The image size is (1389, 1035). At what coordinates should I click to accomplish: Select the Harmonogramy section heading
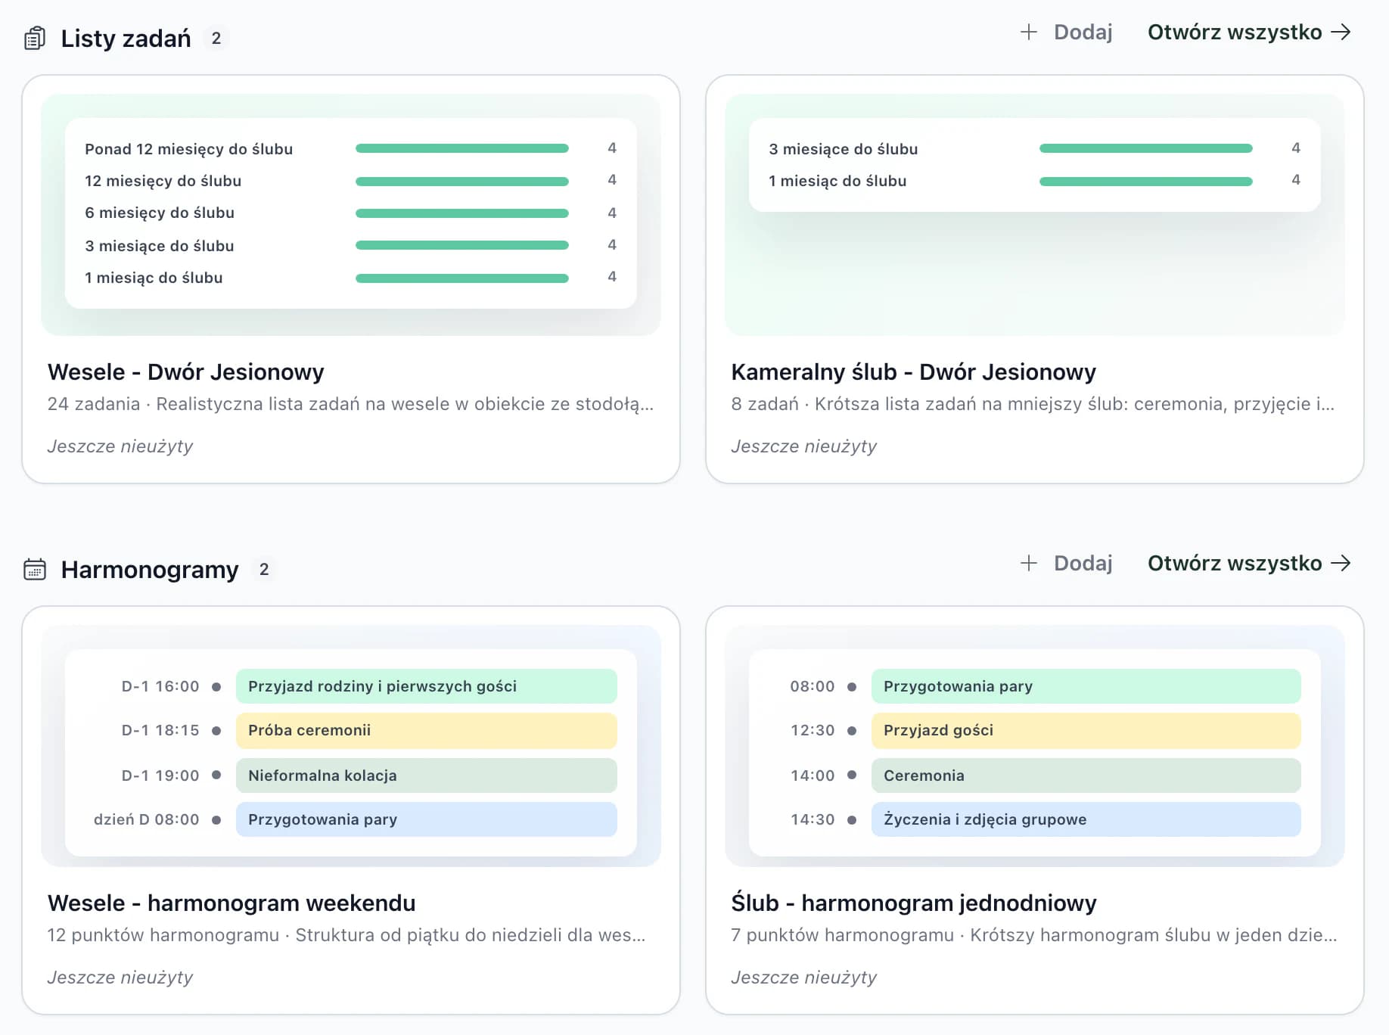(150, 569)
